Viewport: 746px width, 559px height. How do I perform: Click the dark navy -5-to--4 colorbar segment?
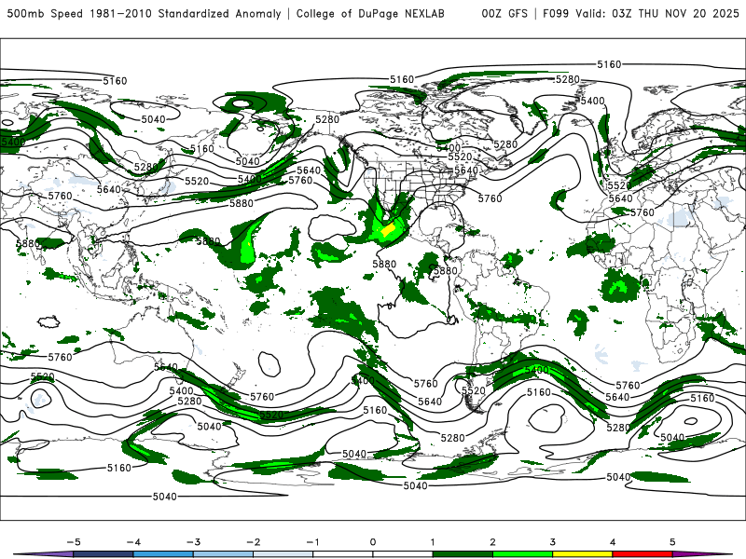pyautogui.click(x=104, y=554)
